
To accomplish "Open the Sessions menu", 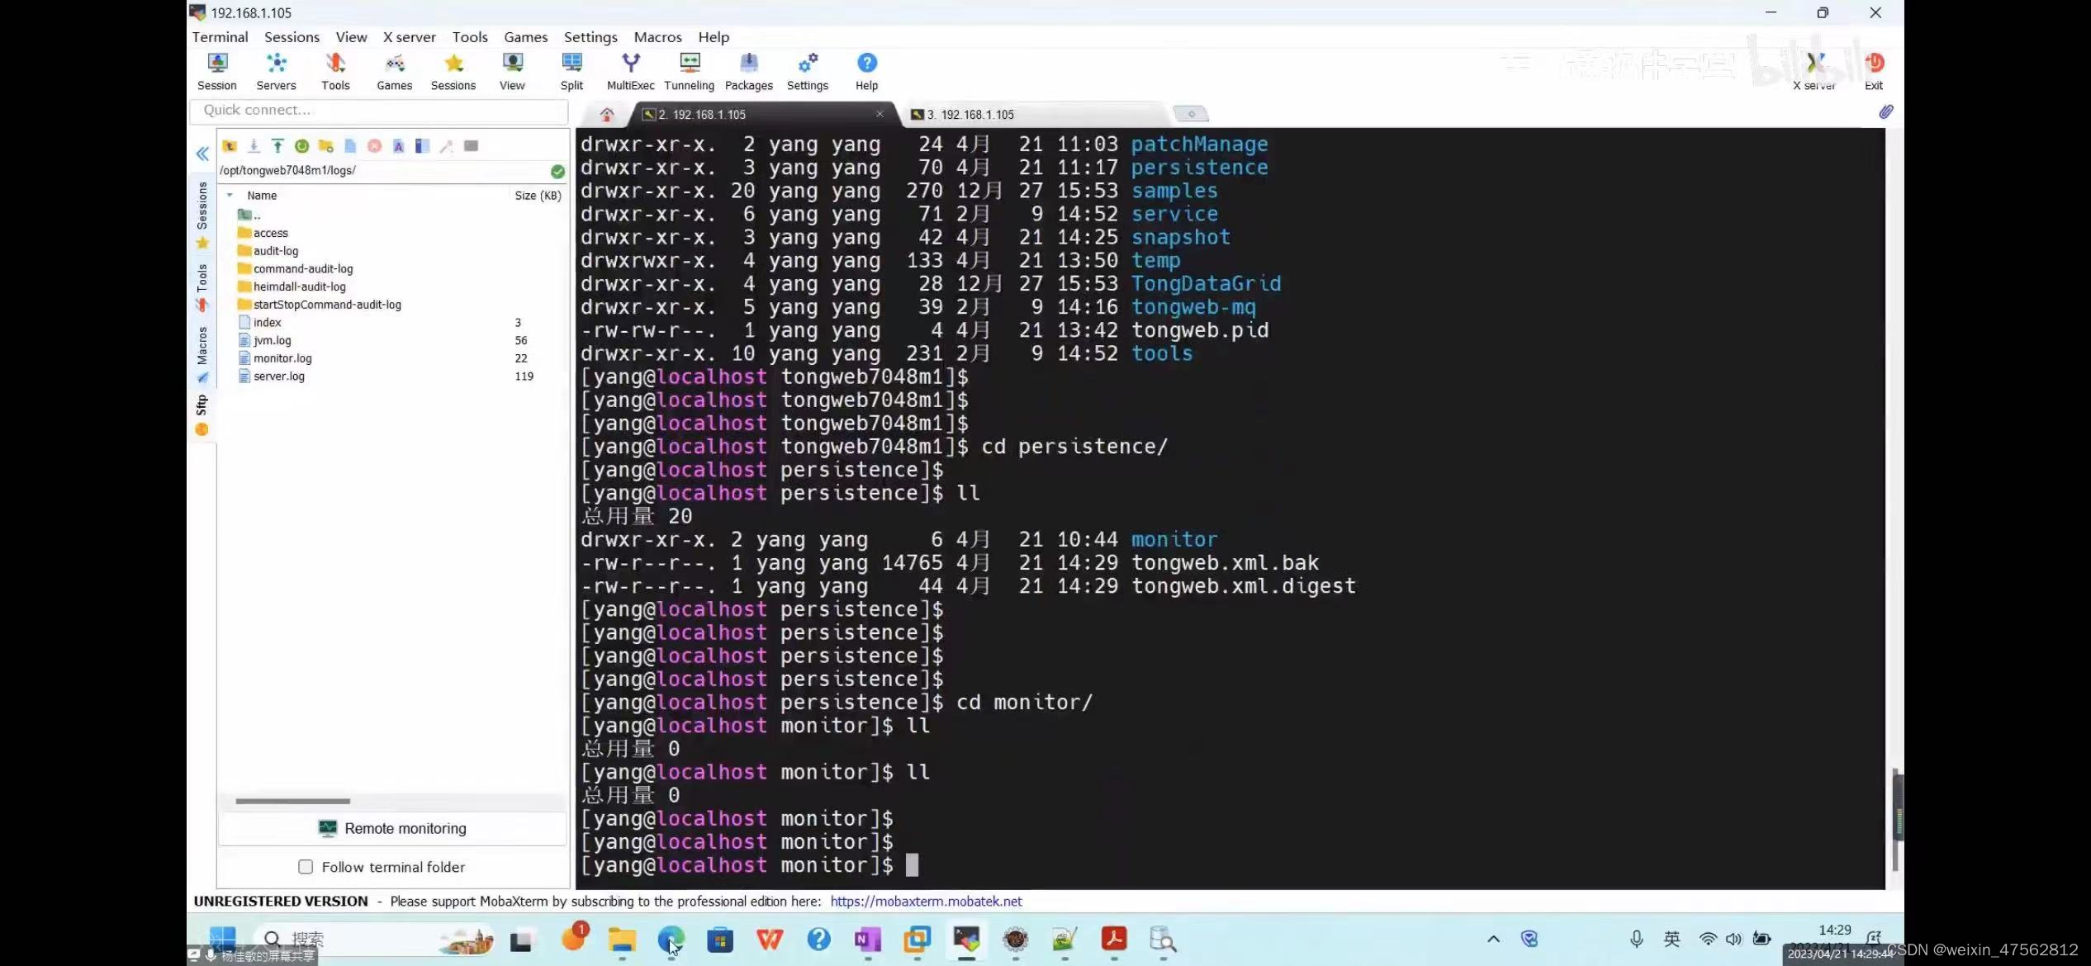I will tap(292, 37).
